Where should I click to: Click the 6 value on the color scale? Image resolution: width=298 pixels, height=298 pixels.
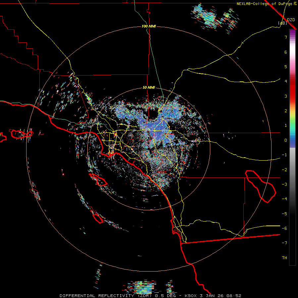pos(286,52)
